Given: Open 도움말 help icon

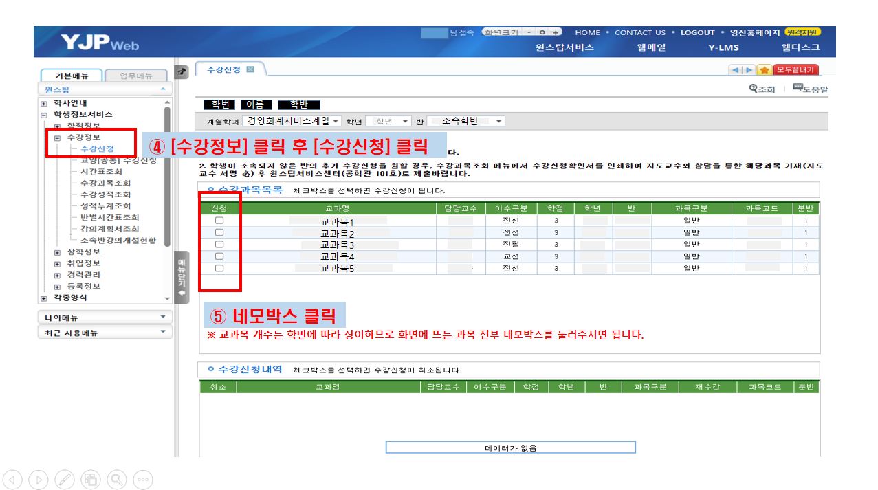Looking at the screenshot, I should pos(810,89).
